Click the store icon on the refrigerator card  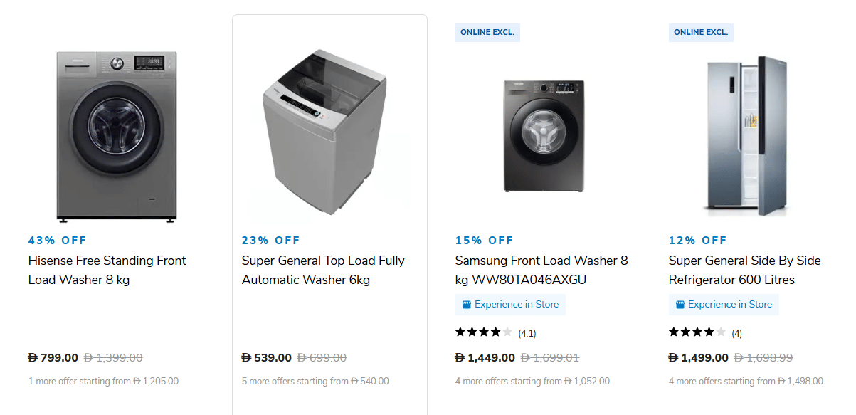point(680,305)
